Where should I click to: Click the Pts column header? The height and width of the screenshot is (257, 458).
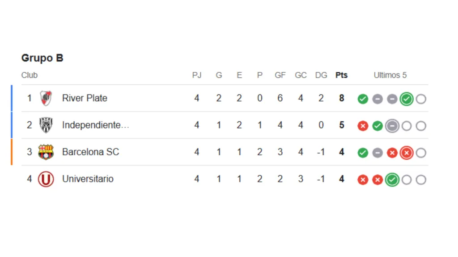coord(341,75)
